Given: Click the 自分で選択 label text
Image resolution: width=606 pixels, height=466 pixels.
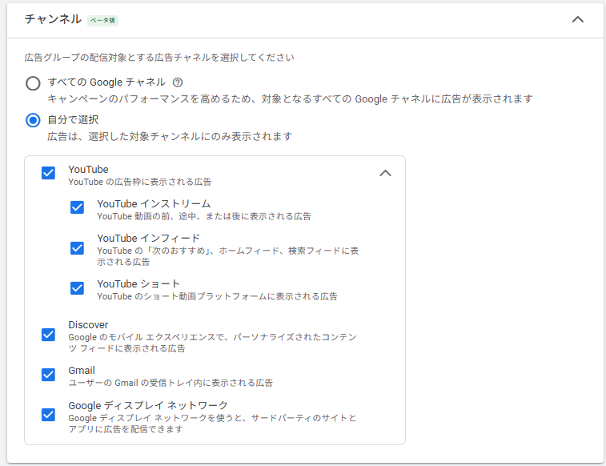Looking at the screenshot, I should (73, 120).
